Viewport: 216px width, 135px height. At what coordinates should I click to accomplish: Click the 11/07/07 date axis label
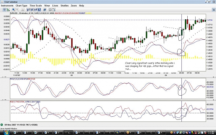17,75
